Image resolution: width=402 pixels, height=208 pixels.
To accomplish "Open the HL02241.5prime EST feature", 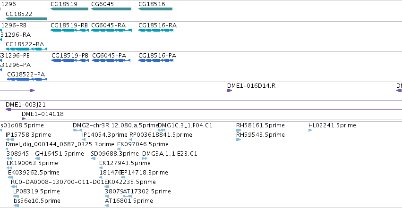I will (310, 130).
